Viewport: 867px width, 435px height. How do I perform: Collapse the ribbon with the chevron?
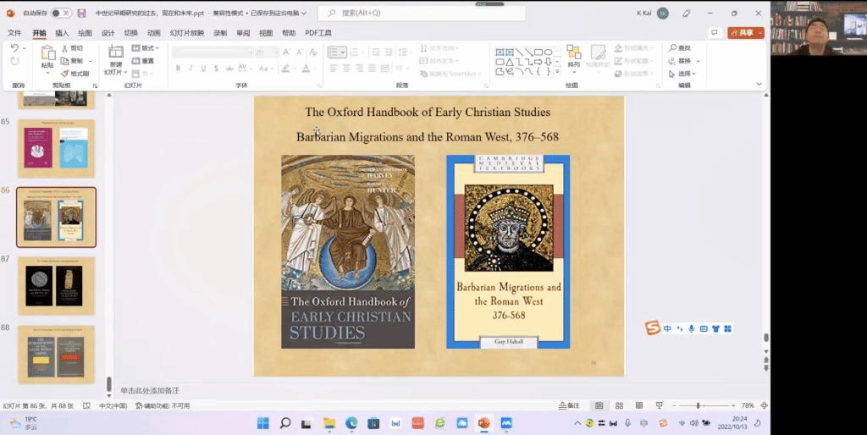(x=759, y=85)
